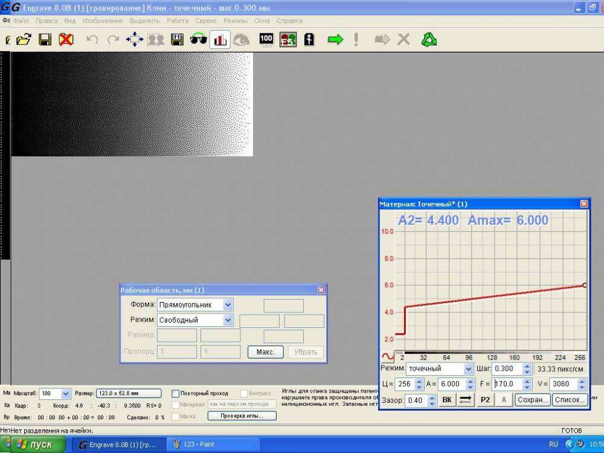Click the floppy disk save icon
Screen dimensions: 604x453
45,40
